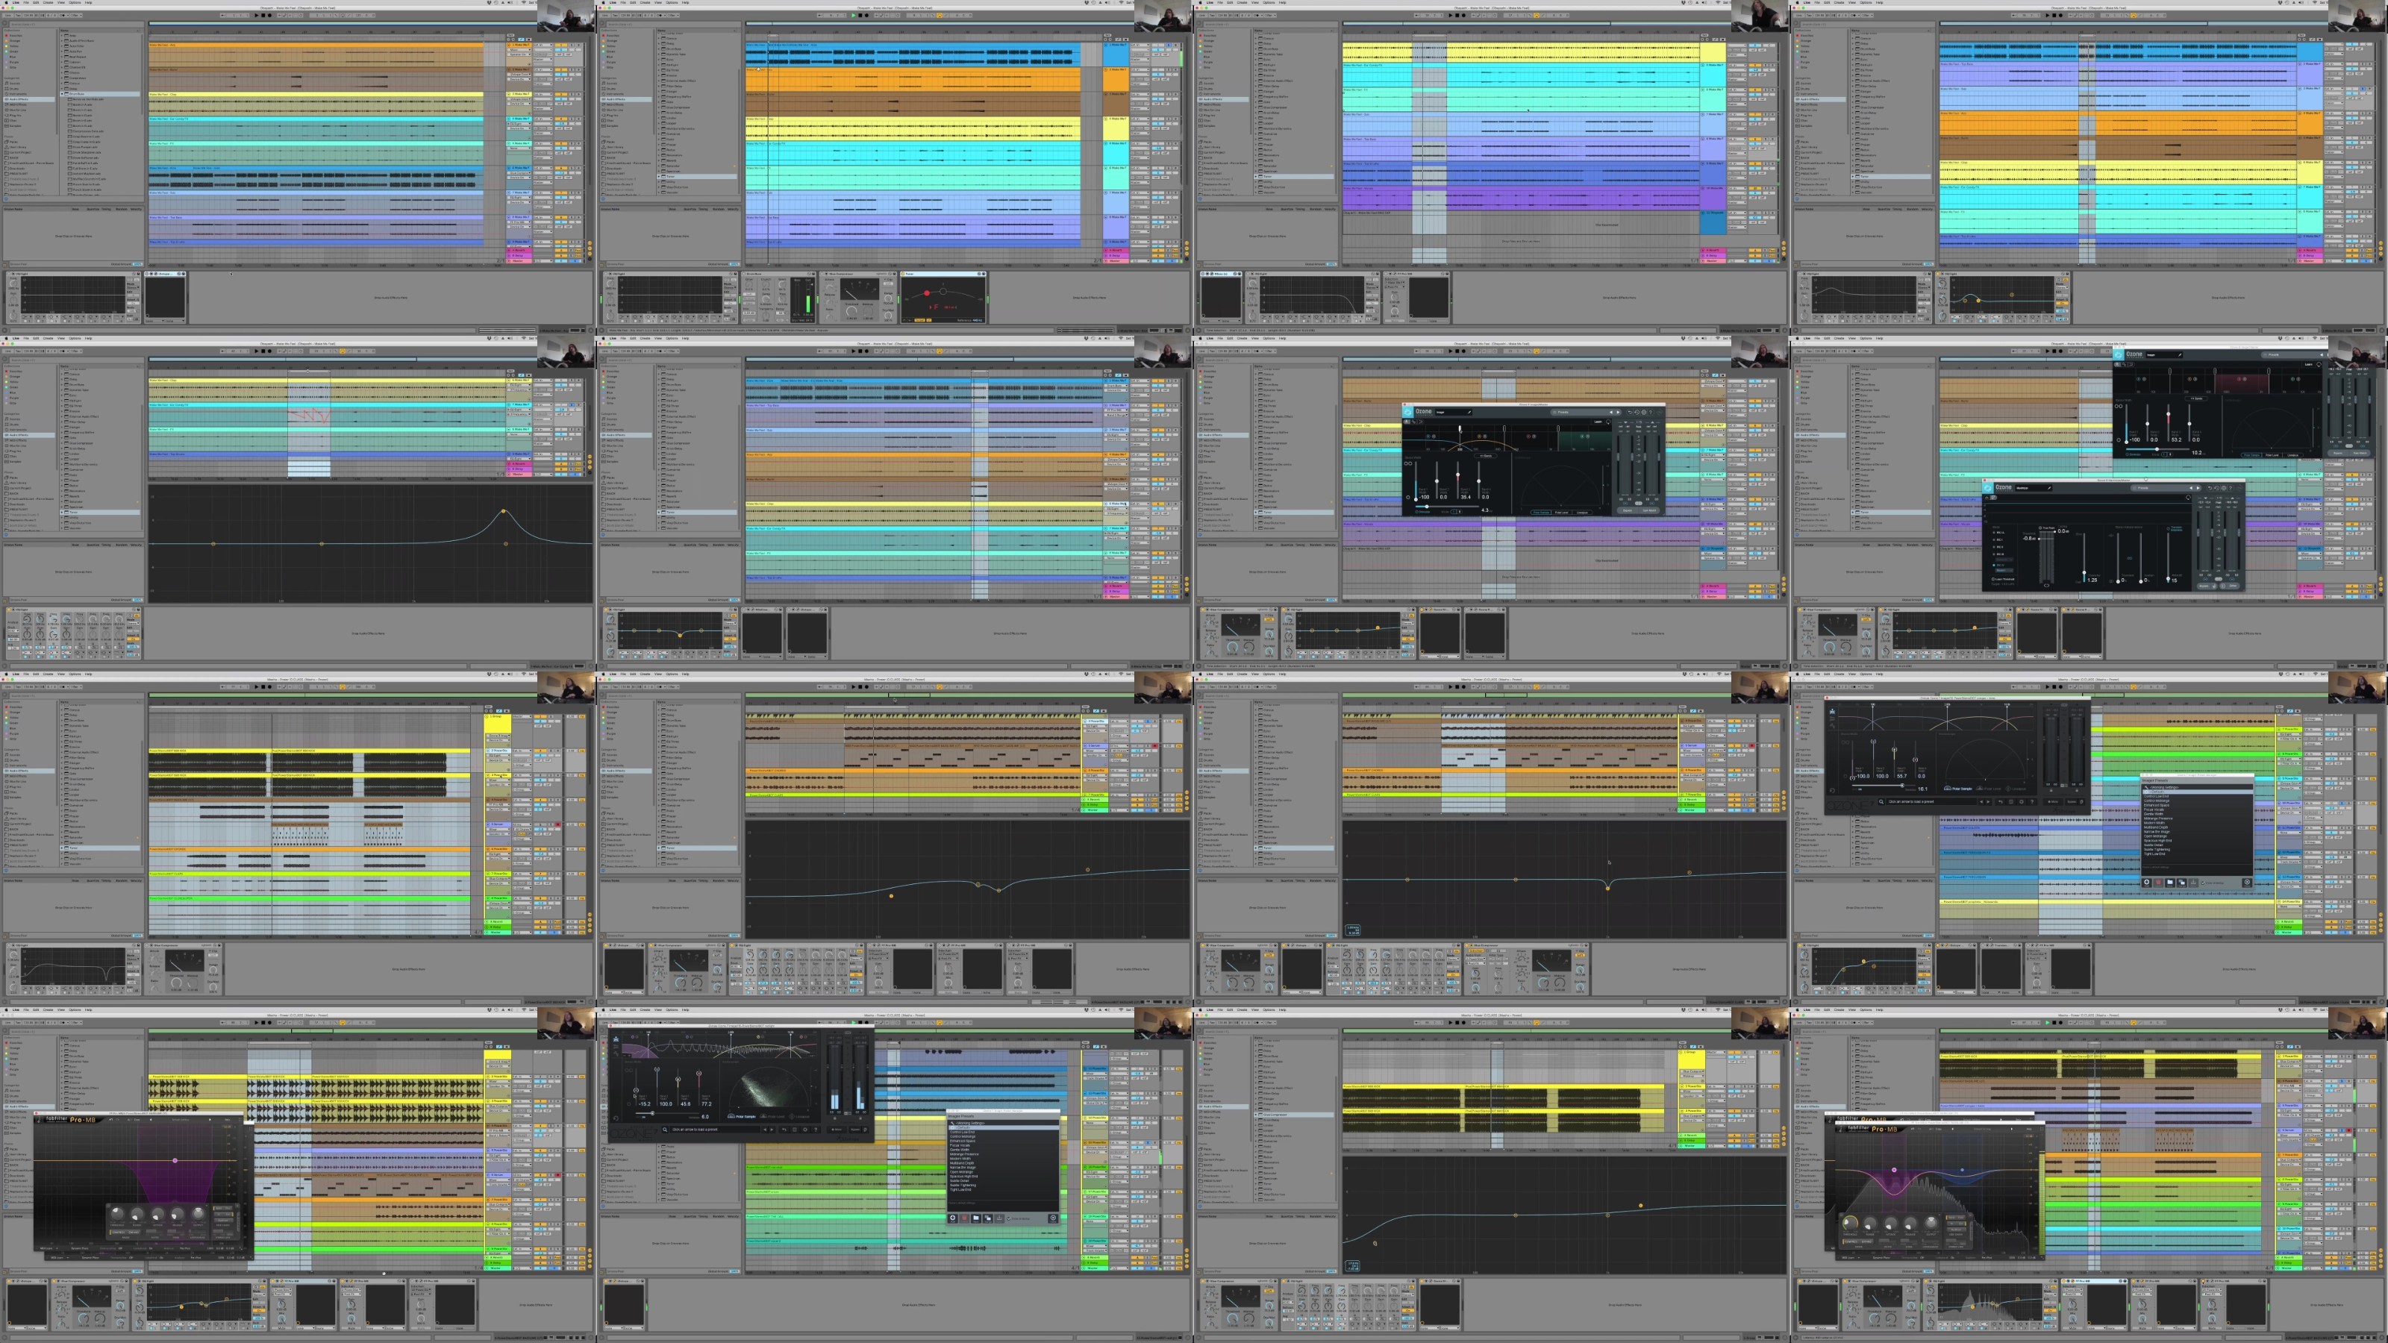Click options gear in Ozone 7 bar showing 77.2
The height and width of the screenshot is (1343, 2388).
[x=806, y=1130]
